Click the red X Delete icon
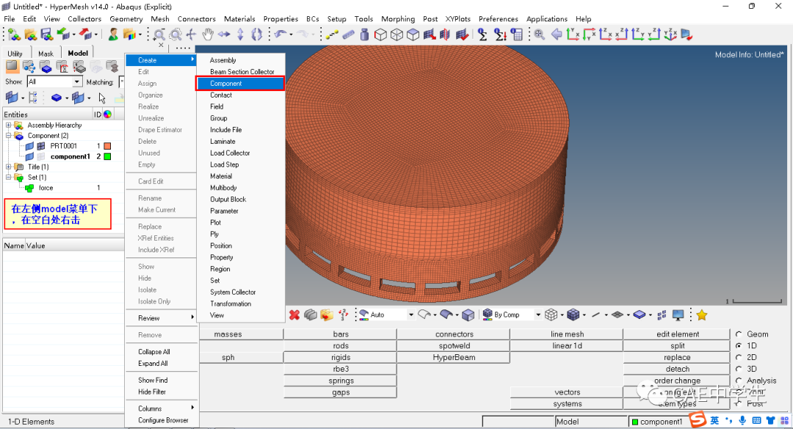The image size is (793, 429). click(x=294, y=315)
